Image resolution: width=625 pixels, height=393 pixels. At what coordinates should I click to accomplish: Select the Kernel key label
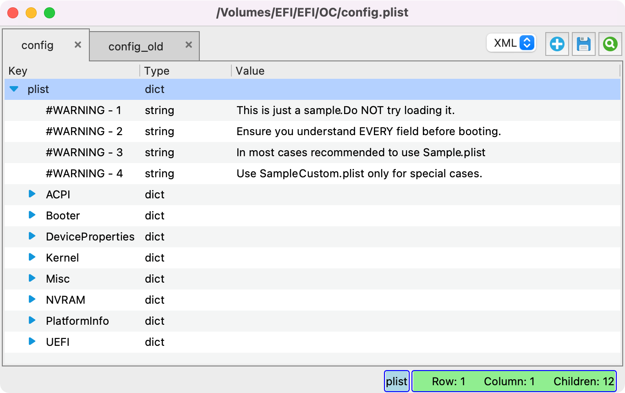[x=62, y=258]
